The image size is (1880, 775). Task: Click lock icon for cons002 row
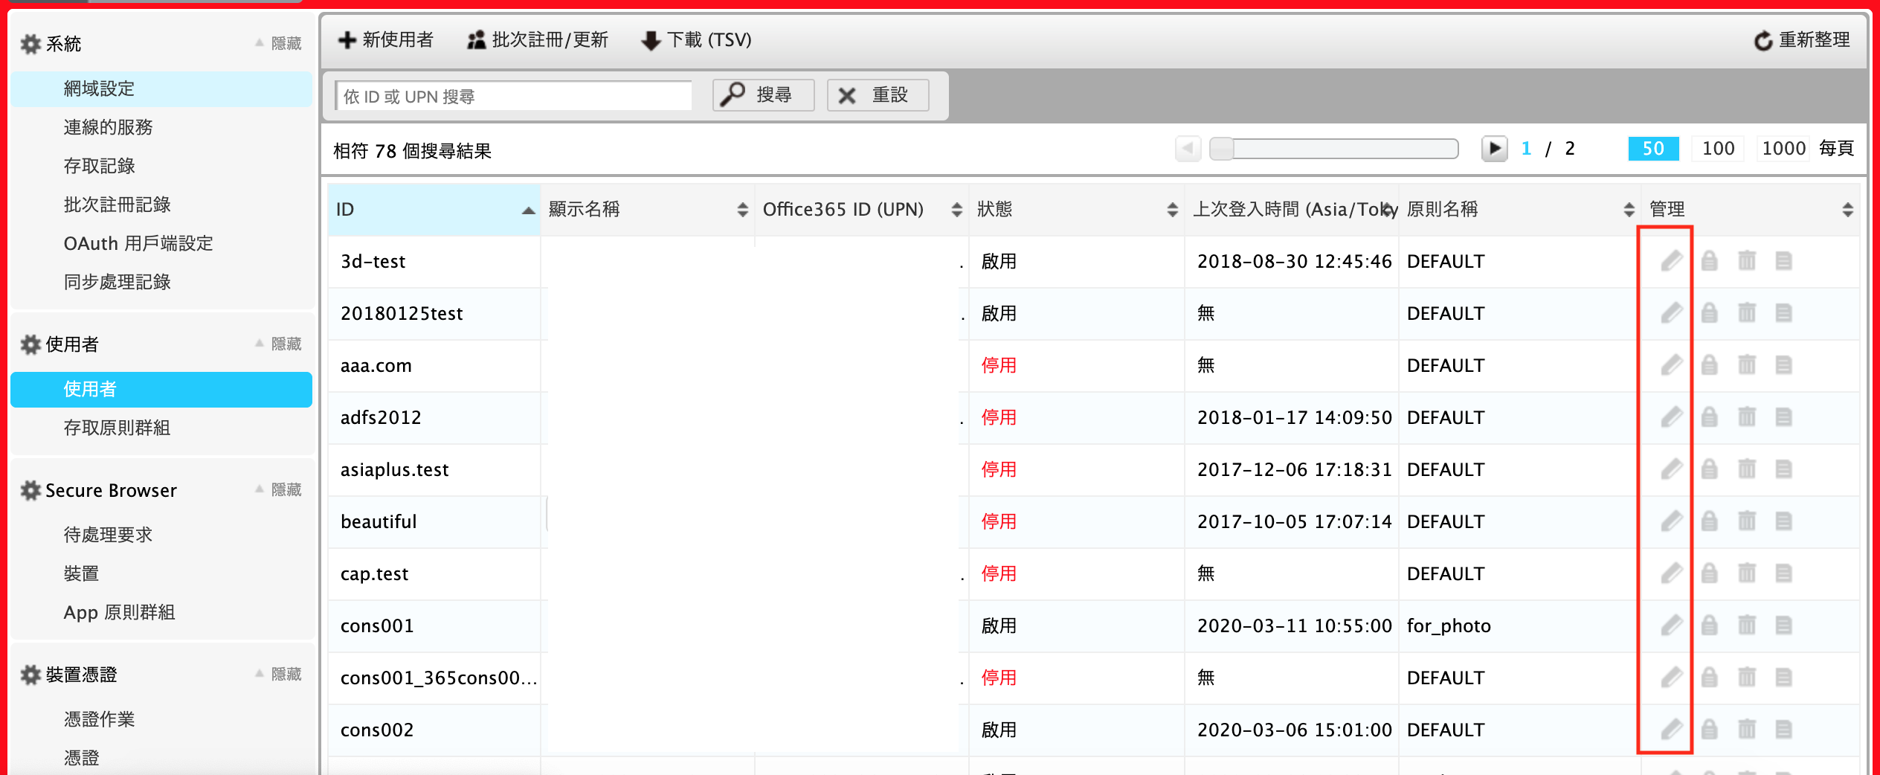[x=1709, y=730]
